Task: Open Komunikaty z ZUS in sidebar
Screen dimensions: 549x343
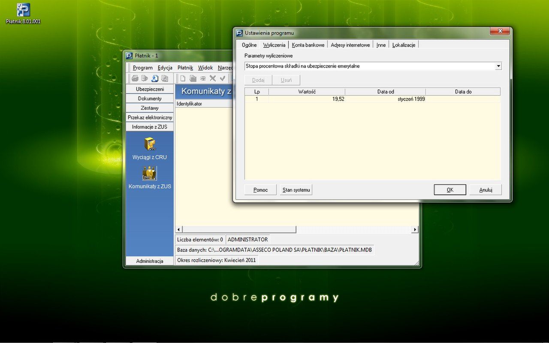Action: coord(150,178)
